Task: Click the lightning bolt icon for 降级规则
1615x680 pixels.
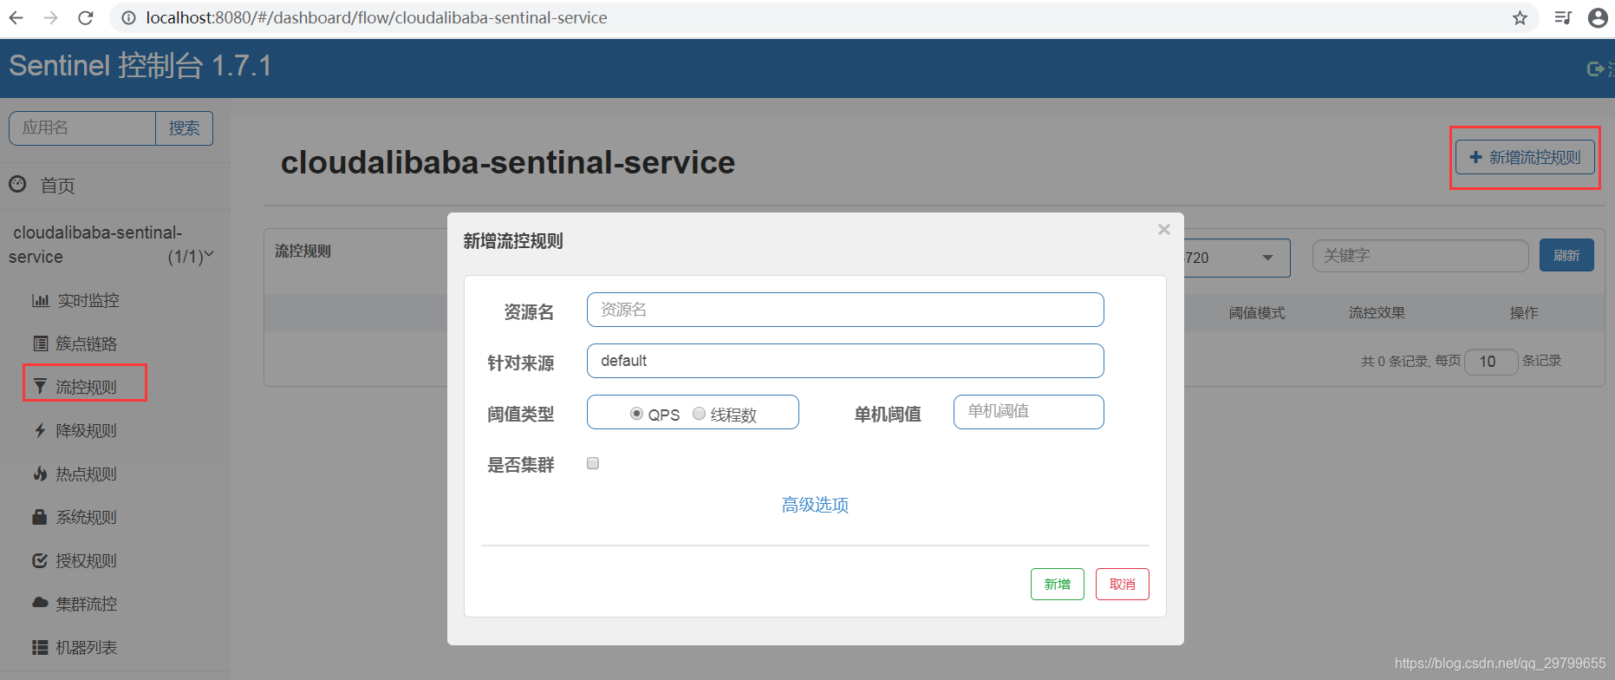Action: [x=40, y=430]
